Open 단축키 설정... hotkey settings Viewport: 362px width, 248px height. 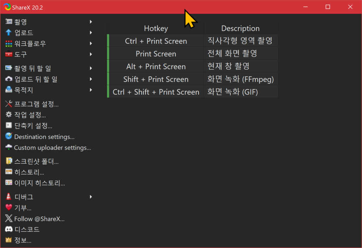48,125
